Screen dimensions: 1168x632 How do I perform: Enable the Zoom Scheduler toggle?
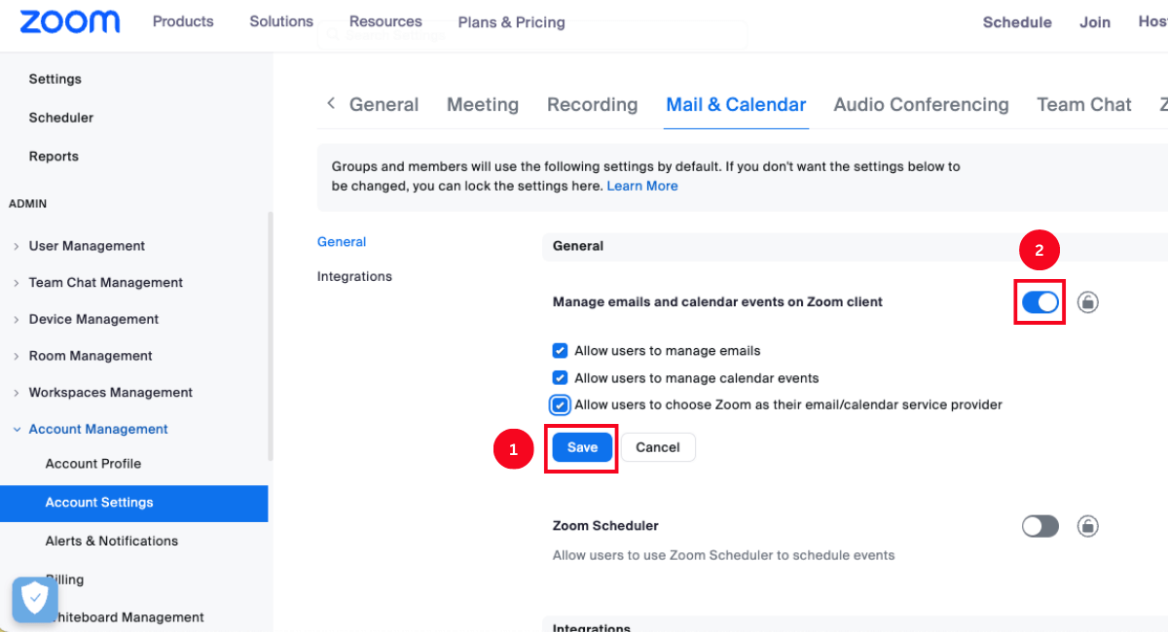click(1040, 526)
